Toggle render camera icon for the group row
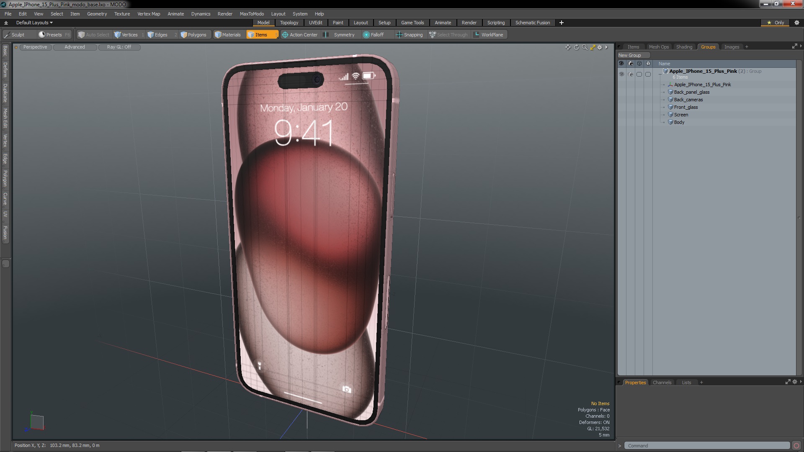Screen dimensions: 804x452 tap(631, 74)
